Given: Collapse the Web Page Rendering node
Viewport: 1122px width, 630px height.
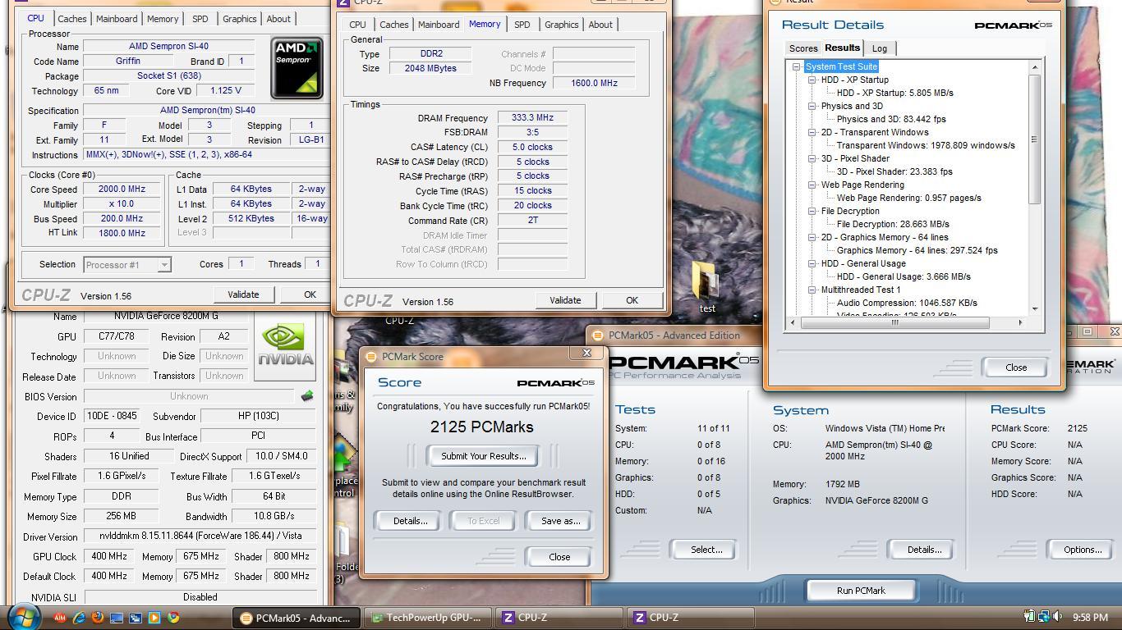Looking at the screenshot, I should 812,185.
